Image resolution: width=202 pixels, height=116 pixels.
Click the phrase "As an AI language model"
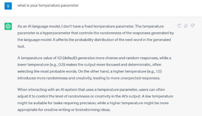coord(39,26)
